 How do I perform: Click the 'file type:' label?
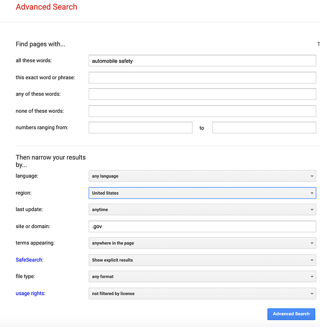(26, 276)
